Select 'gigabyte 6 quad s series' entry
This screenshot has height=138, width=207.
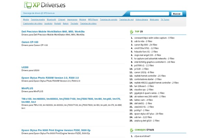point(149,93)
